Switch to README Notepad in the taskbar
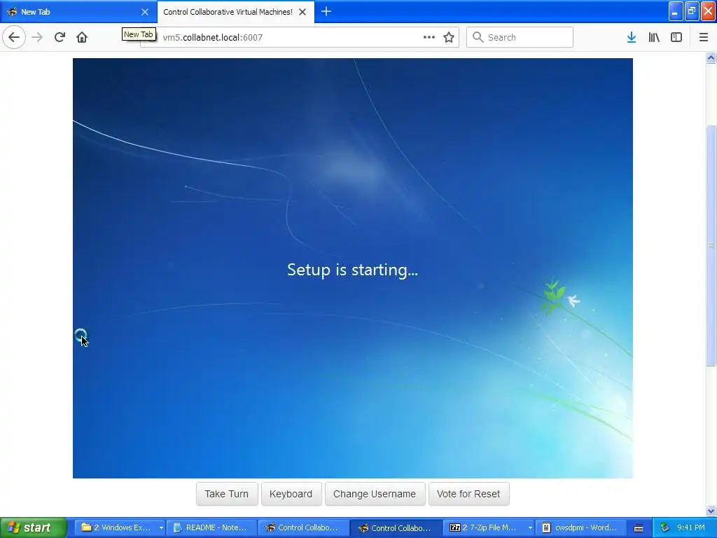 tap(211, 527)
